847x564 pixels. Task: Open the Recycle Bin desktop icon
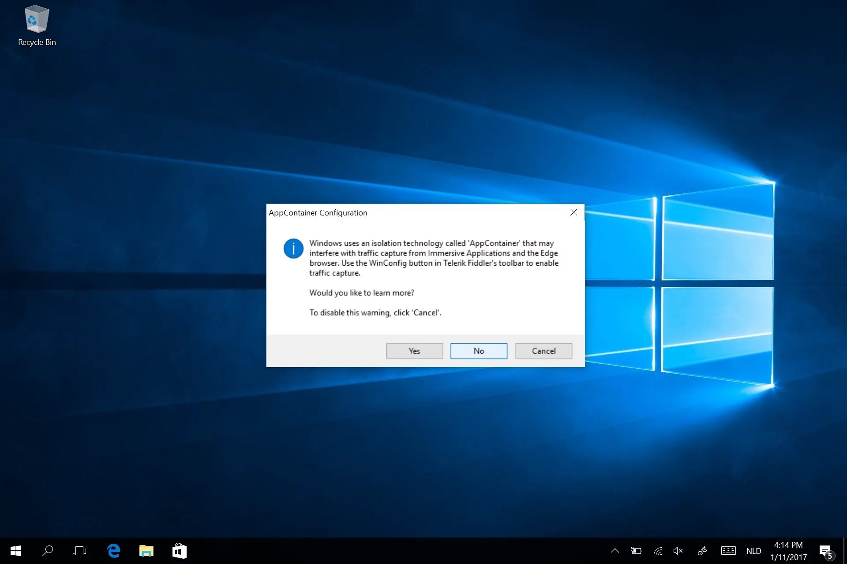click(x=37, y=25)
